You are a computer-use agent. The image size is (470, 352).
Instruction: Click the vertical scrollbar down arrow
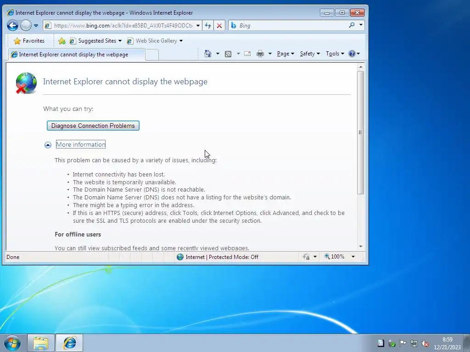coord(361,247)
